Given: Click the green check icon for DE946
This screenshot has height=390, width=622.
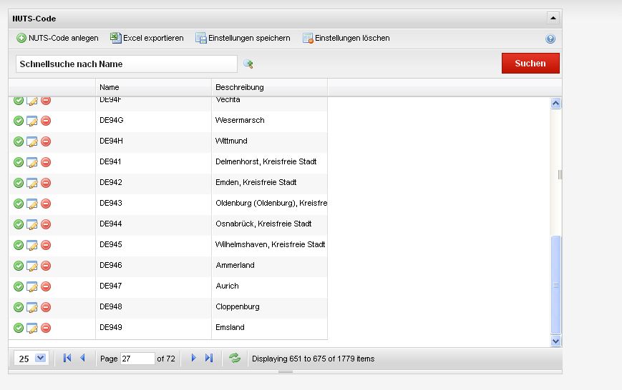Looking at the screenshot, I should point(19,266).
